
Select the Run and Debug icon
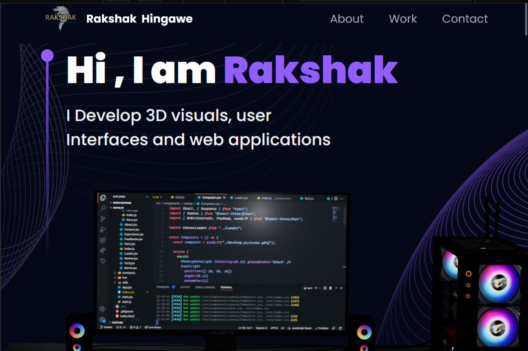click(x=103, y=229)
